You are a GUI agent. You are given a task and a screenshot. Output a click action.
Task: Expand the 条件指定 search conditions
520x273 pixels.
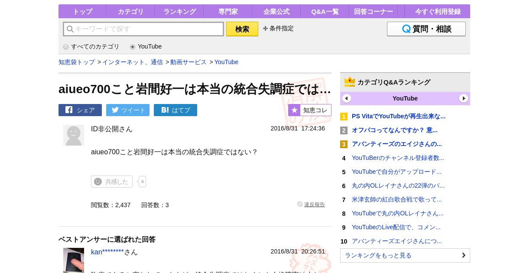click(x=278, y=29)
